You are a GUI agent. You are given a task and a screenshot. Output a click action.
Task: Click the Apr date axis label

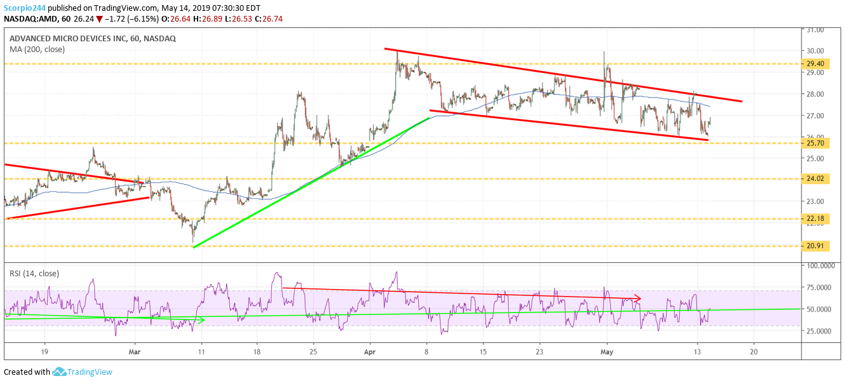[x=370, y=351]
